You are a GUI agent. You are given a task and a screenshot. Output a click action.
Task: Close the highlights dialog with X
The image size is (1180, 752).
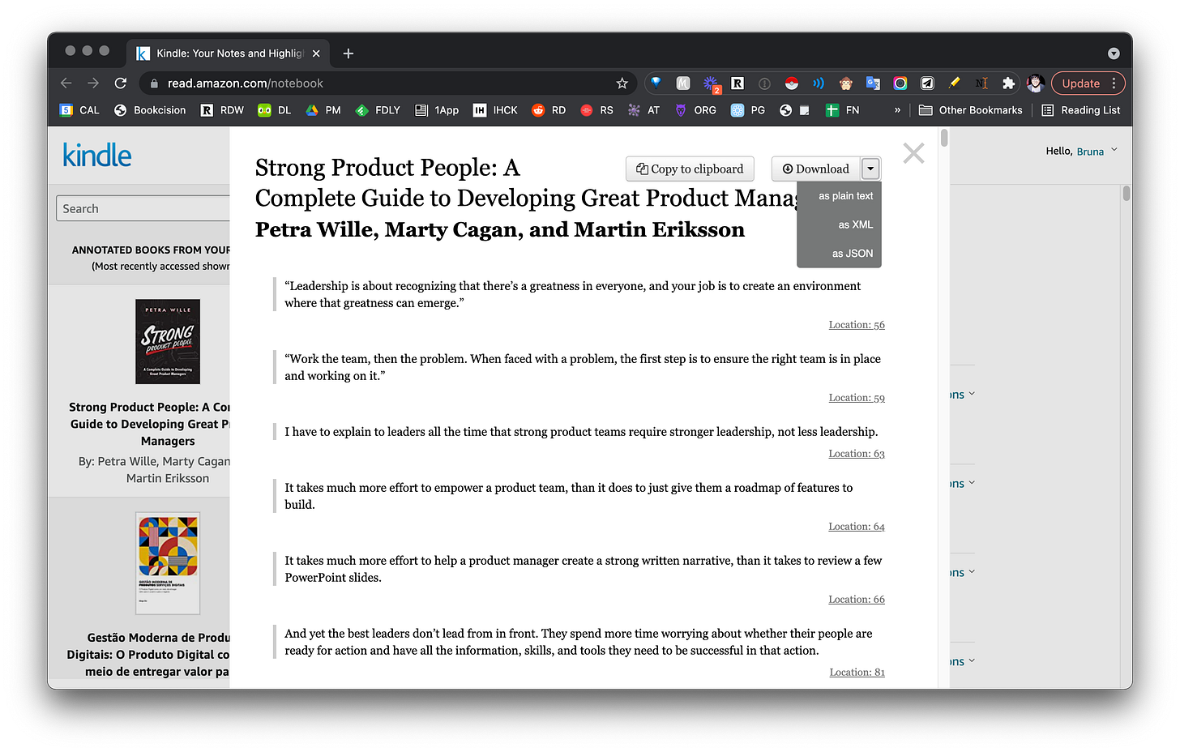(913, 153)
